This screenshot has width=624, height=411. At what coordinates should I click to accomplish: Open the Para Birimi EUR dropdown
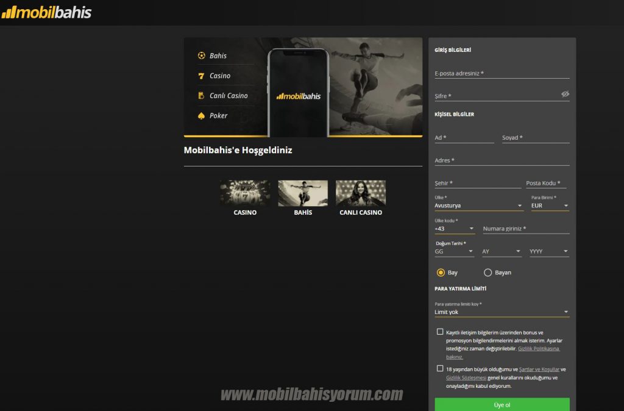(x=550, y=205)
